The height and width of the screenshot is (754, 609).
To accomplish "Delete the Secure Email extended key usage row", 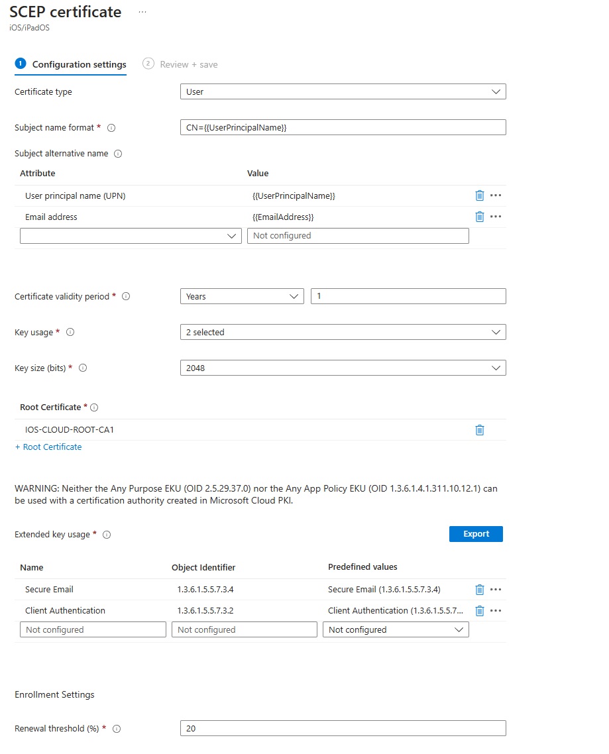I will pos(479,589).
